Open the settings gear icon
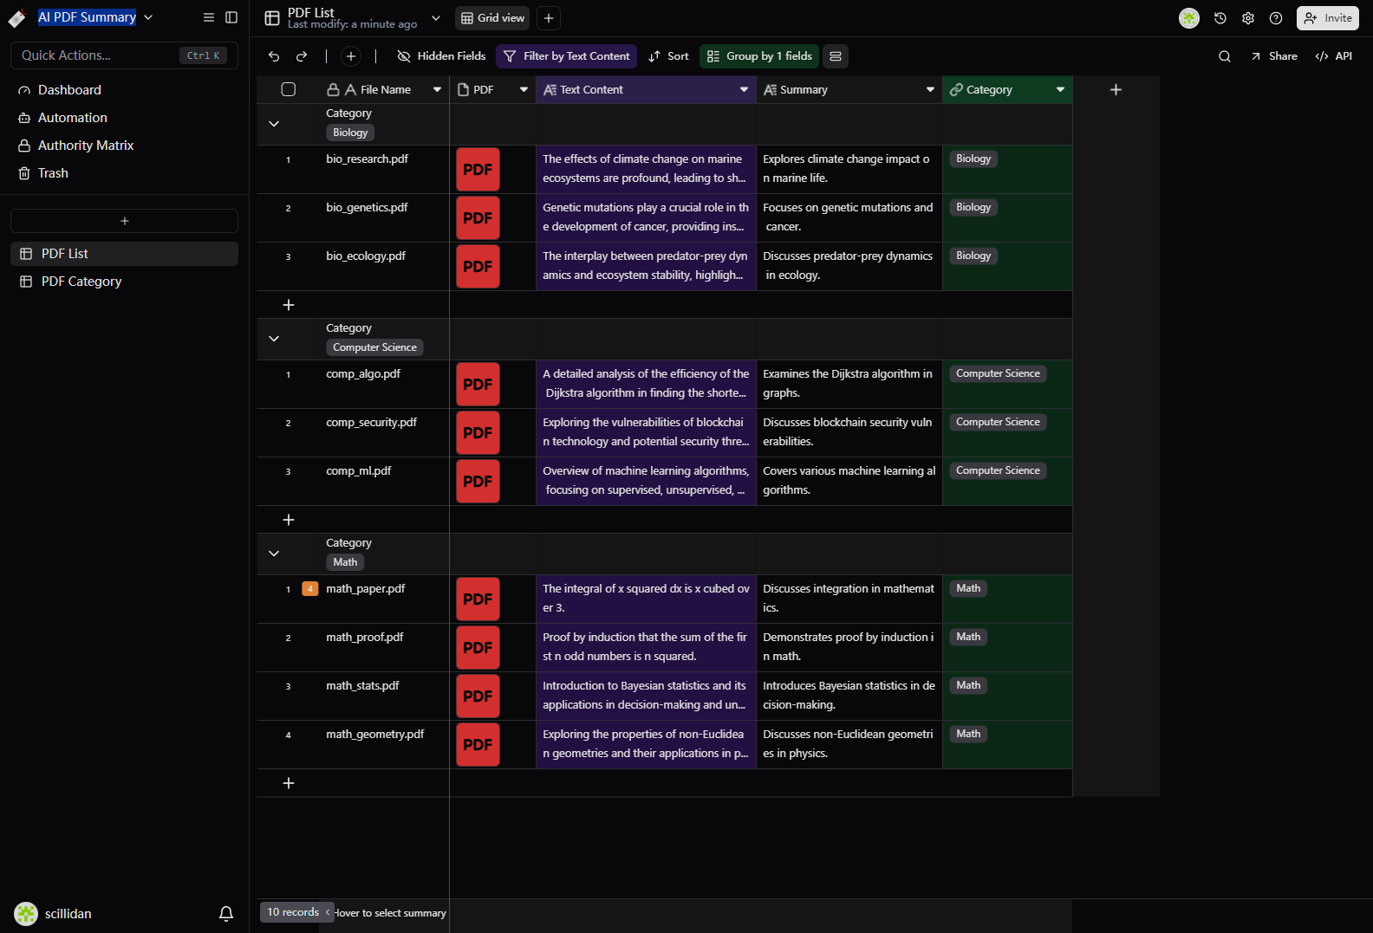Screen dimensions: 1373x933 1248,18
